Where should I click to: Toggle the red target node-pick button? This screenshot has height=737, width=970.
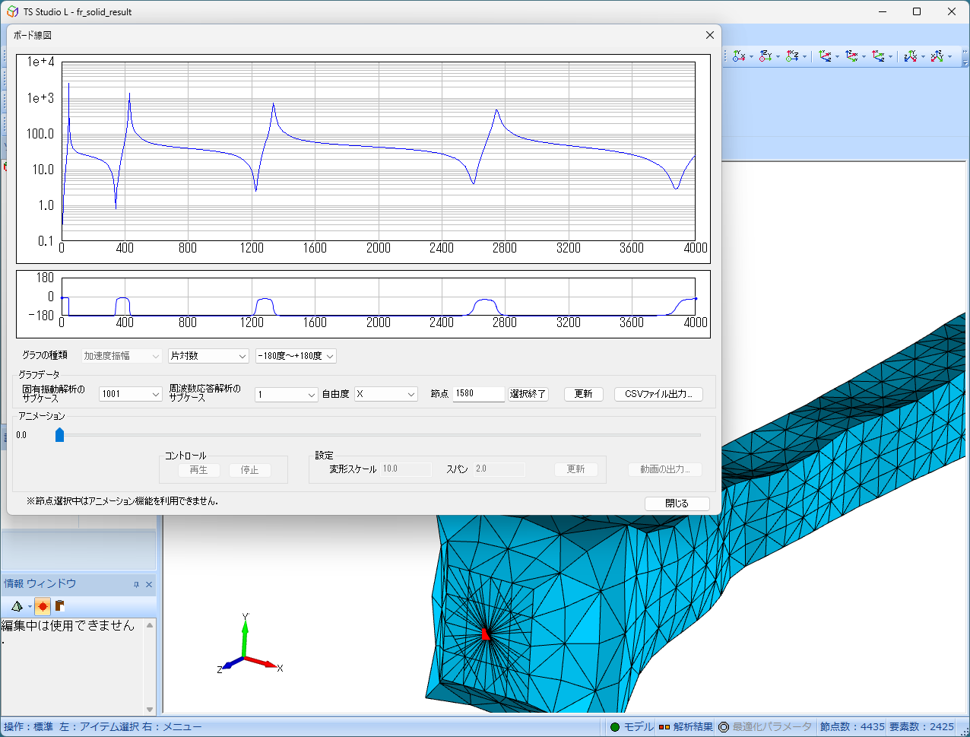(x=42, y=606)
